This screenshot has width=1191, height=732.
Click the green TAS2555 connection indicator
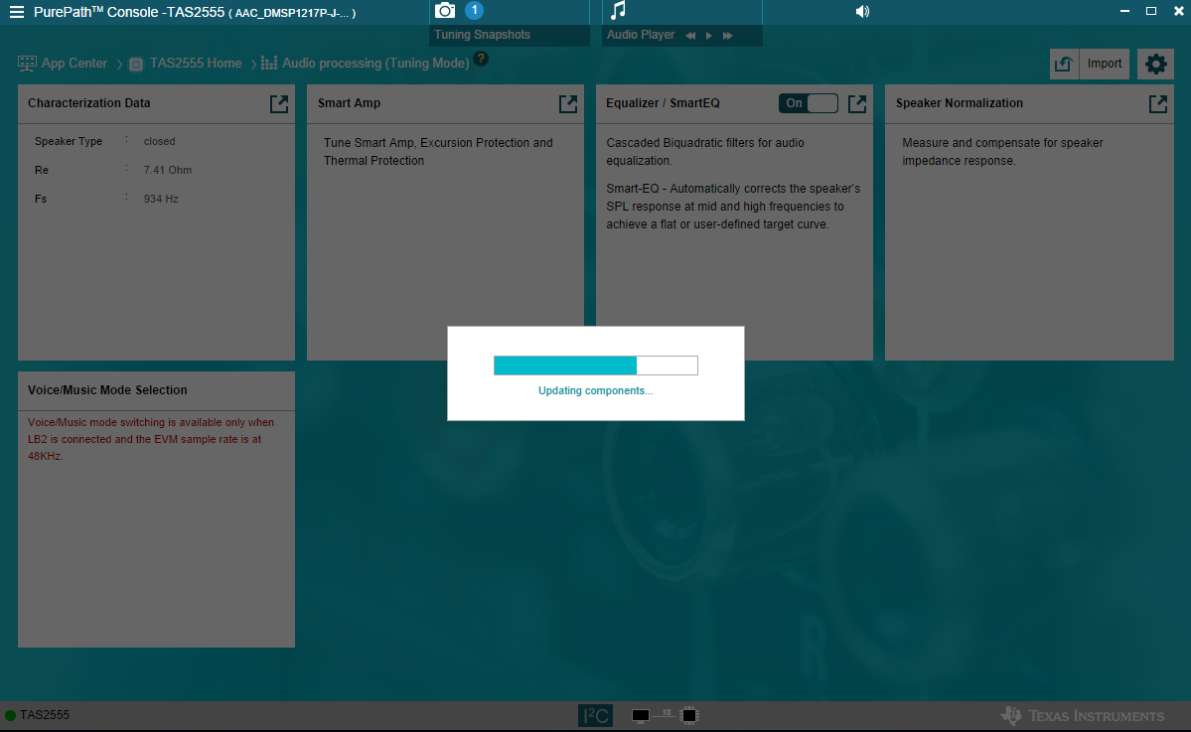(11, 715)
